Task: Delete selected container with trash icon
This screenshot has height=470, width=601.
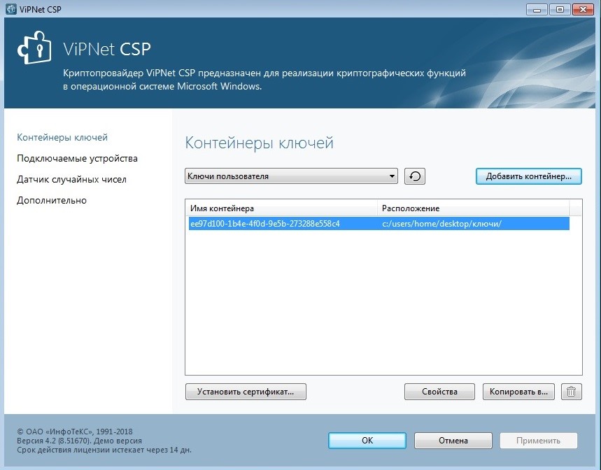Action: coord(571,392)
